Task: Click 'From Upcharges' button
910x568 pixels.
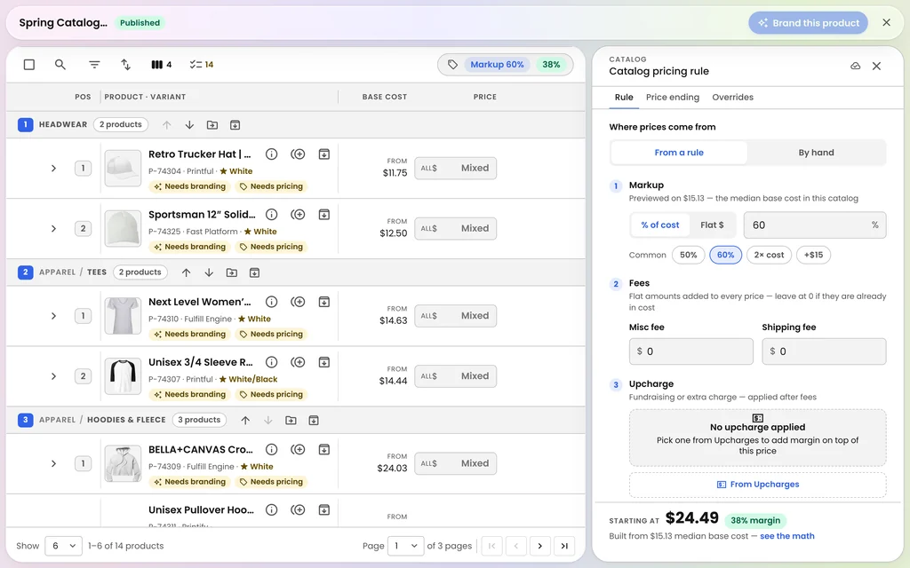Action: click(757, 485)
